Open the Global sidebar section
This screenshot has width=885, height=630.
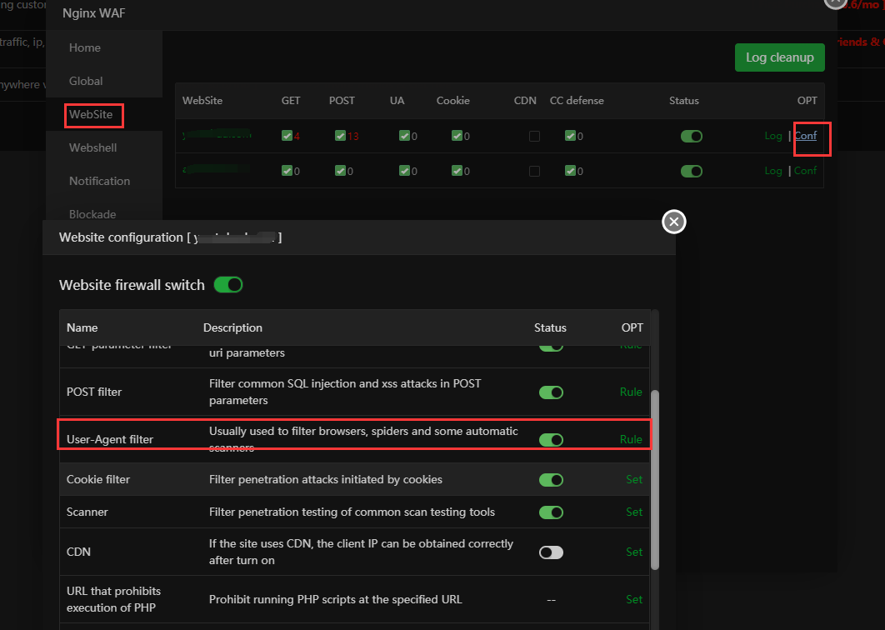[86, 81]
